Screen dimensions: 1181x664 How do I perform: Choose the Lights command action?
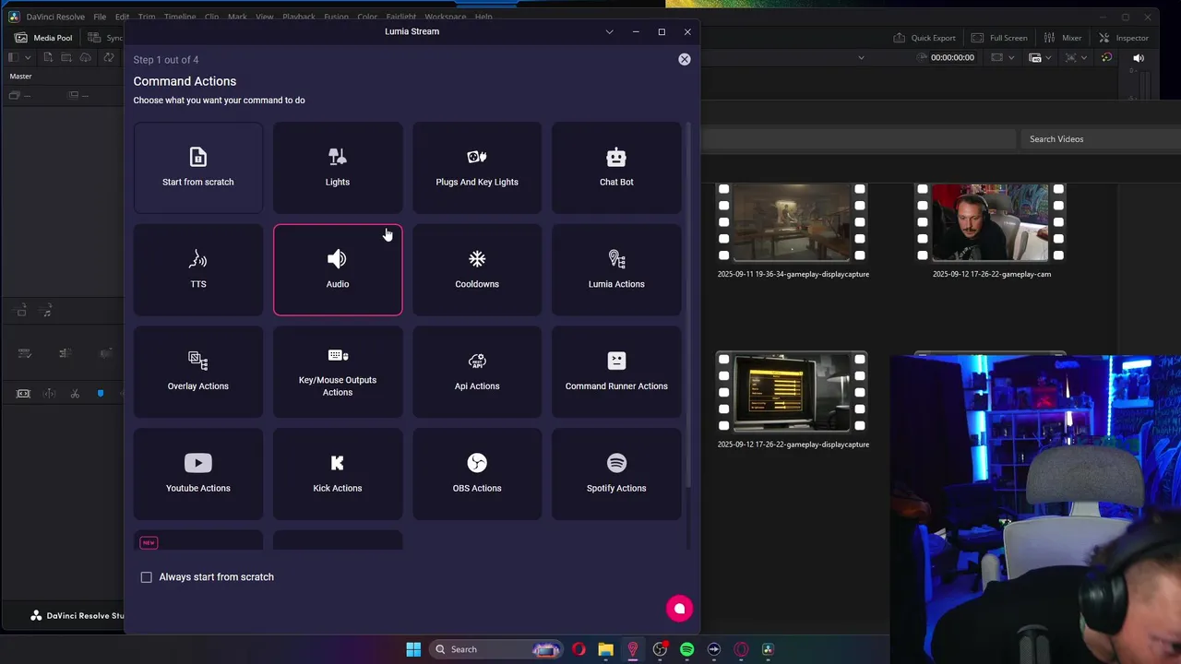click(338, 168)
